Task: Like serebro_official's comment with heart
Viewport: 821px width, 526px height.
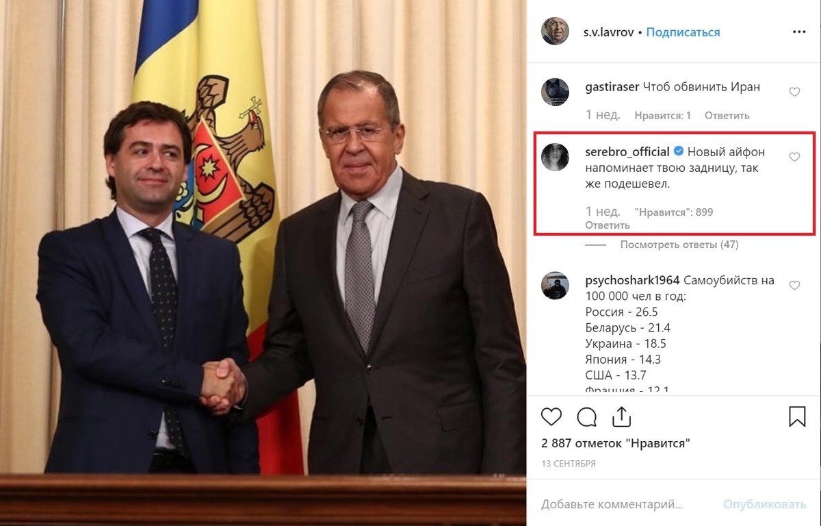Action: pos(794,157)
